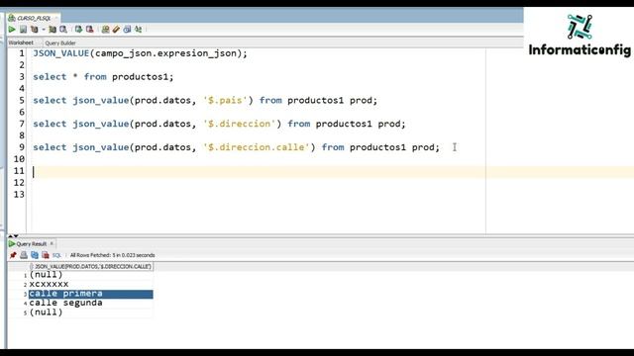Image resolution: width=634 pixels, height=356 pixels.
Task: Click the red icon in results toolbar
Action: click(x=46, y=255)
